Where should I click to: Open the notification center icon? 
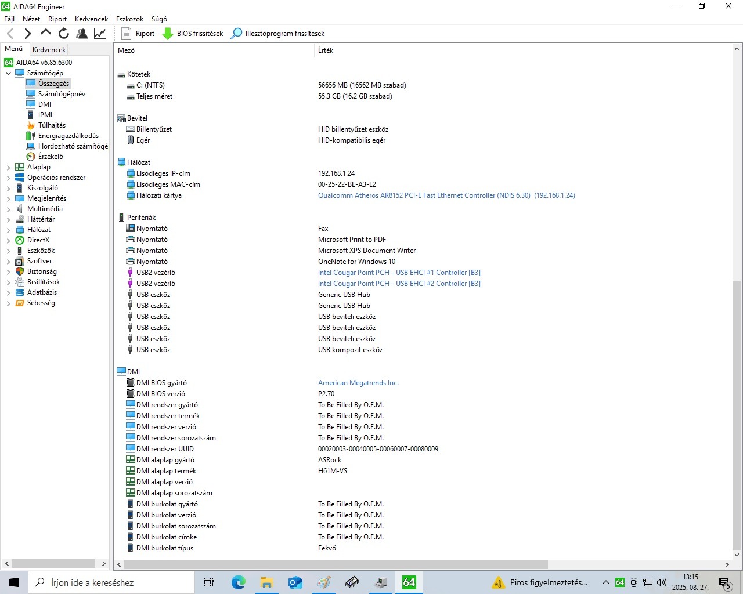724,582
